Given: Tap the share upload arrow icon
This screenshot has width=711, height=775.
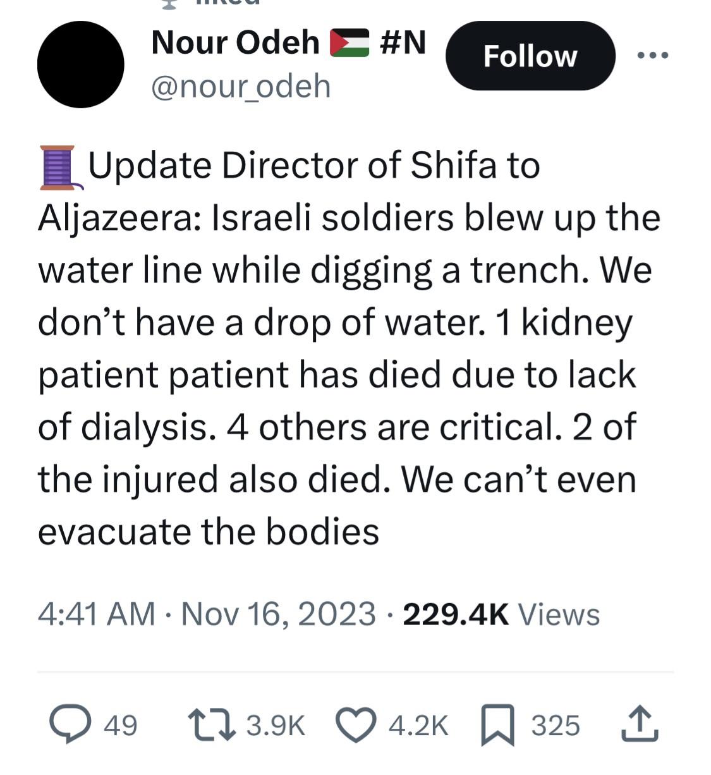Looking at the screenshot, I should pos(640,724).
